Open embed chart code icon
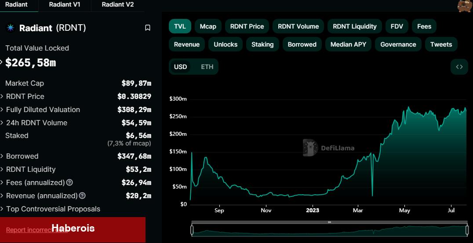 coord(459,67)
